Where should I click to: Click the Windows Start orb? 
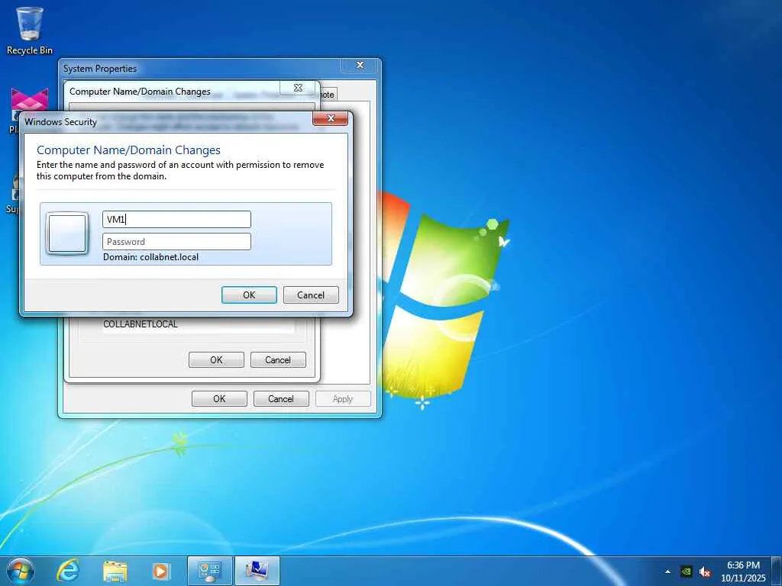point(21,571)
